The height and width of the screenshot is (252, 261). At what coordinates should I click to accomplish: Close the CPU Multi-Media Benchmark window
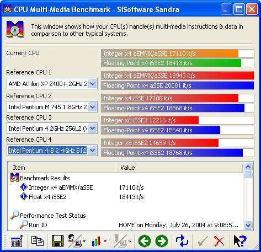(x=252, y=9)
